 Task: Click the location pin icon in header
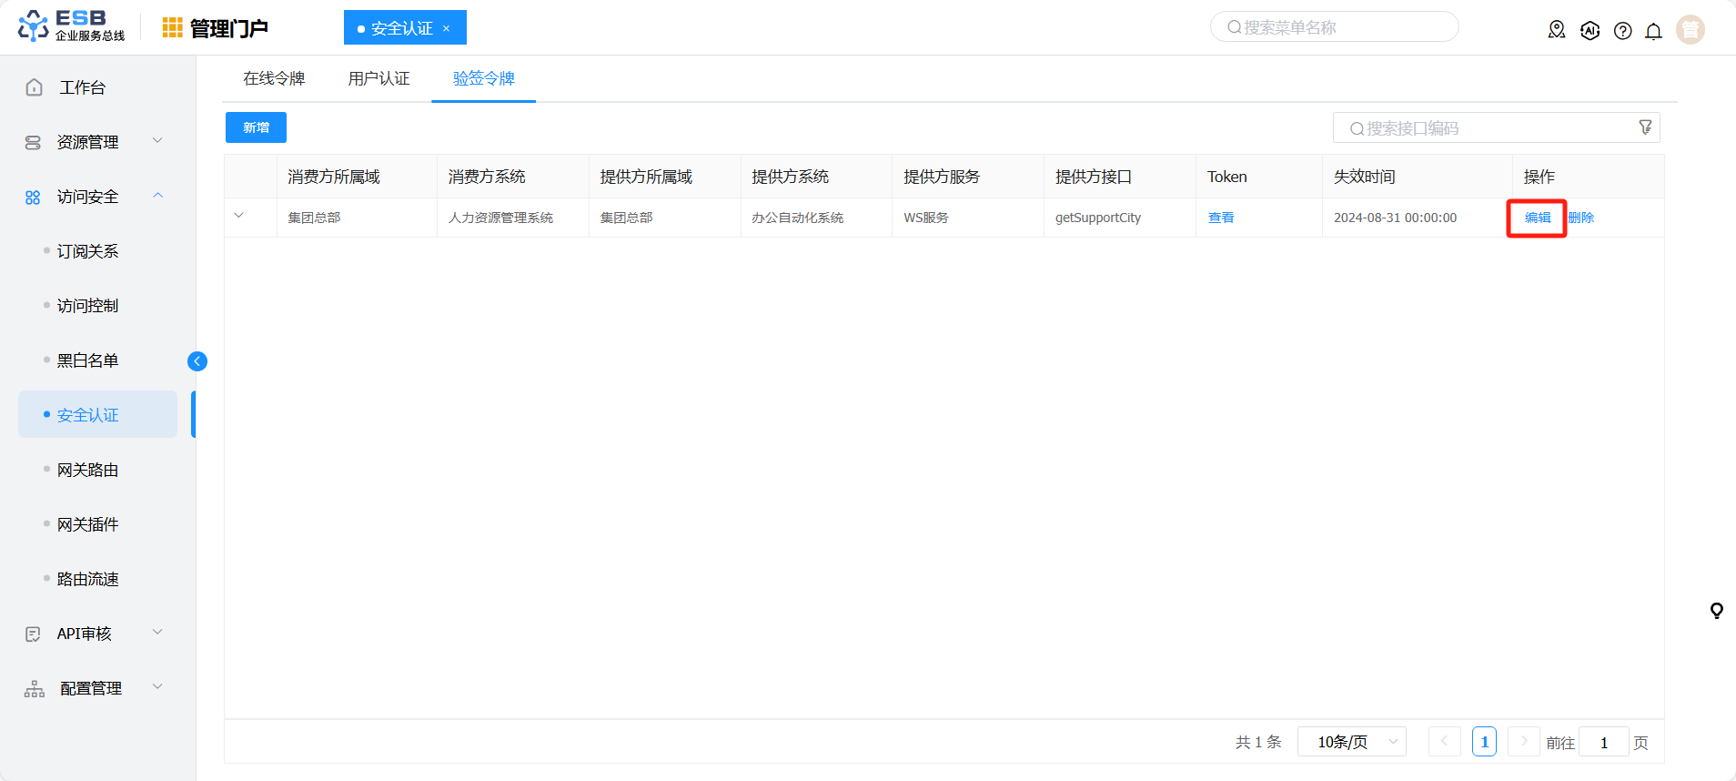pos(1557,30)
